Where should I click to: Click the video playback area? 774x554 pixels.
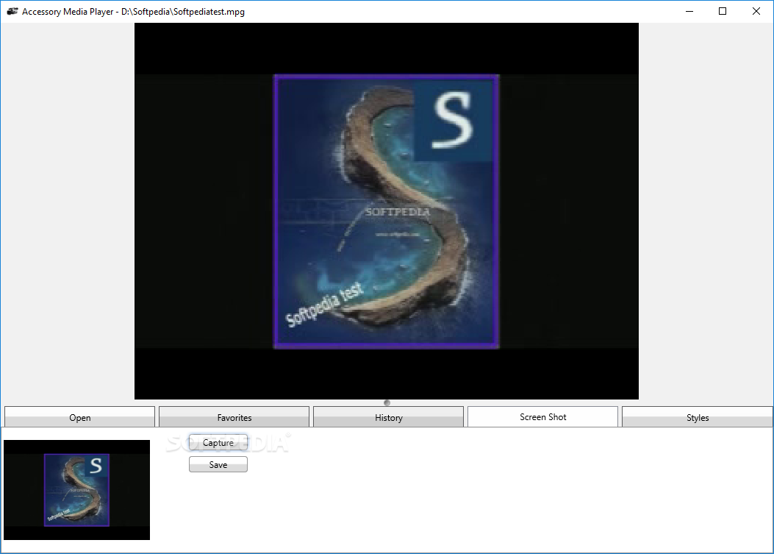387,211
